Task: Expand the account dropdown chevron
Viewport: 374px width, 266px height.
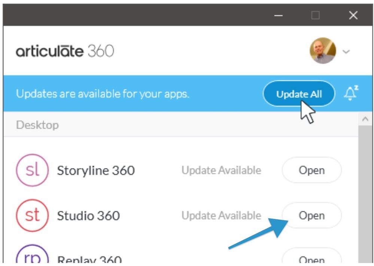Action: [x=346, y=51]
